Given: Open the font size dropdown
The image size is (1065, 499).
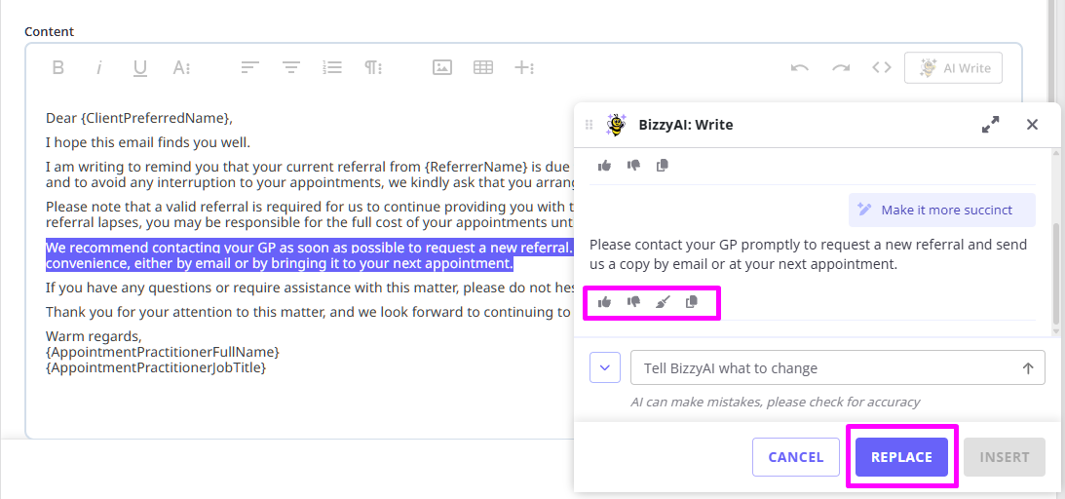Looking at the screenshot, I should pyautogui.click(x=181, y=67).
